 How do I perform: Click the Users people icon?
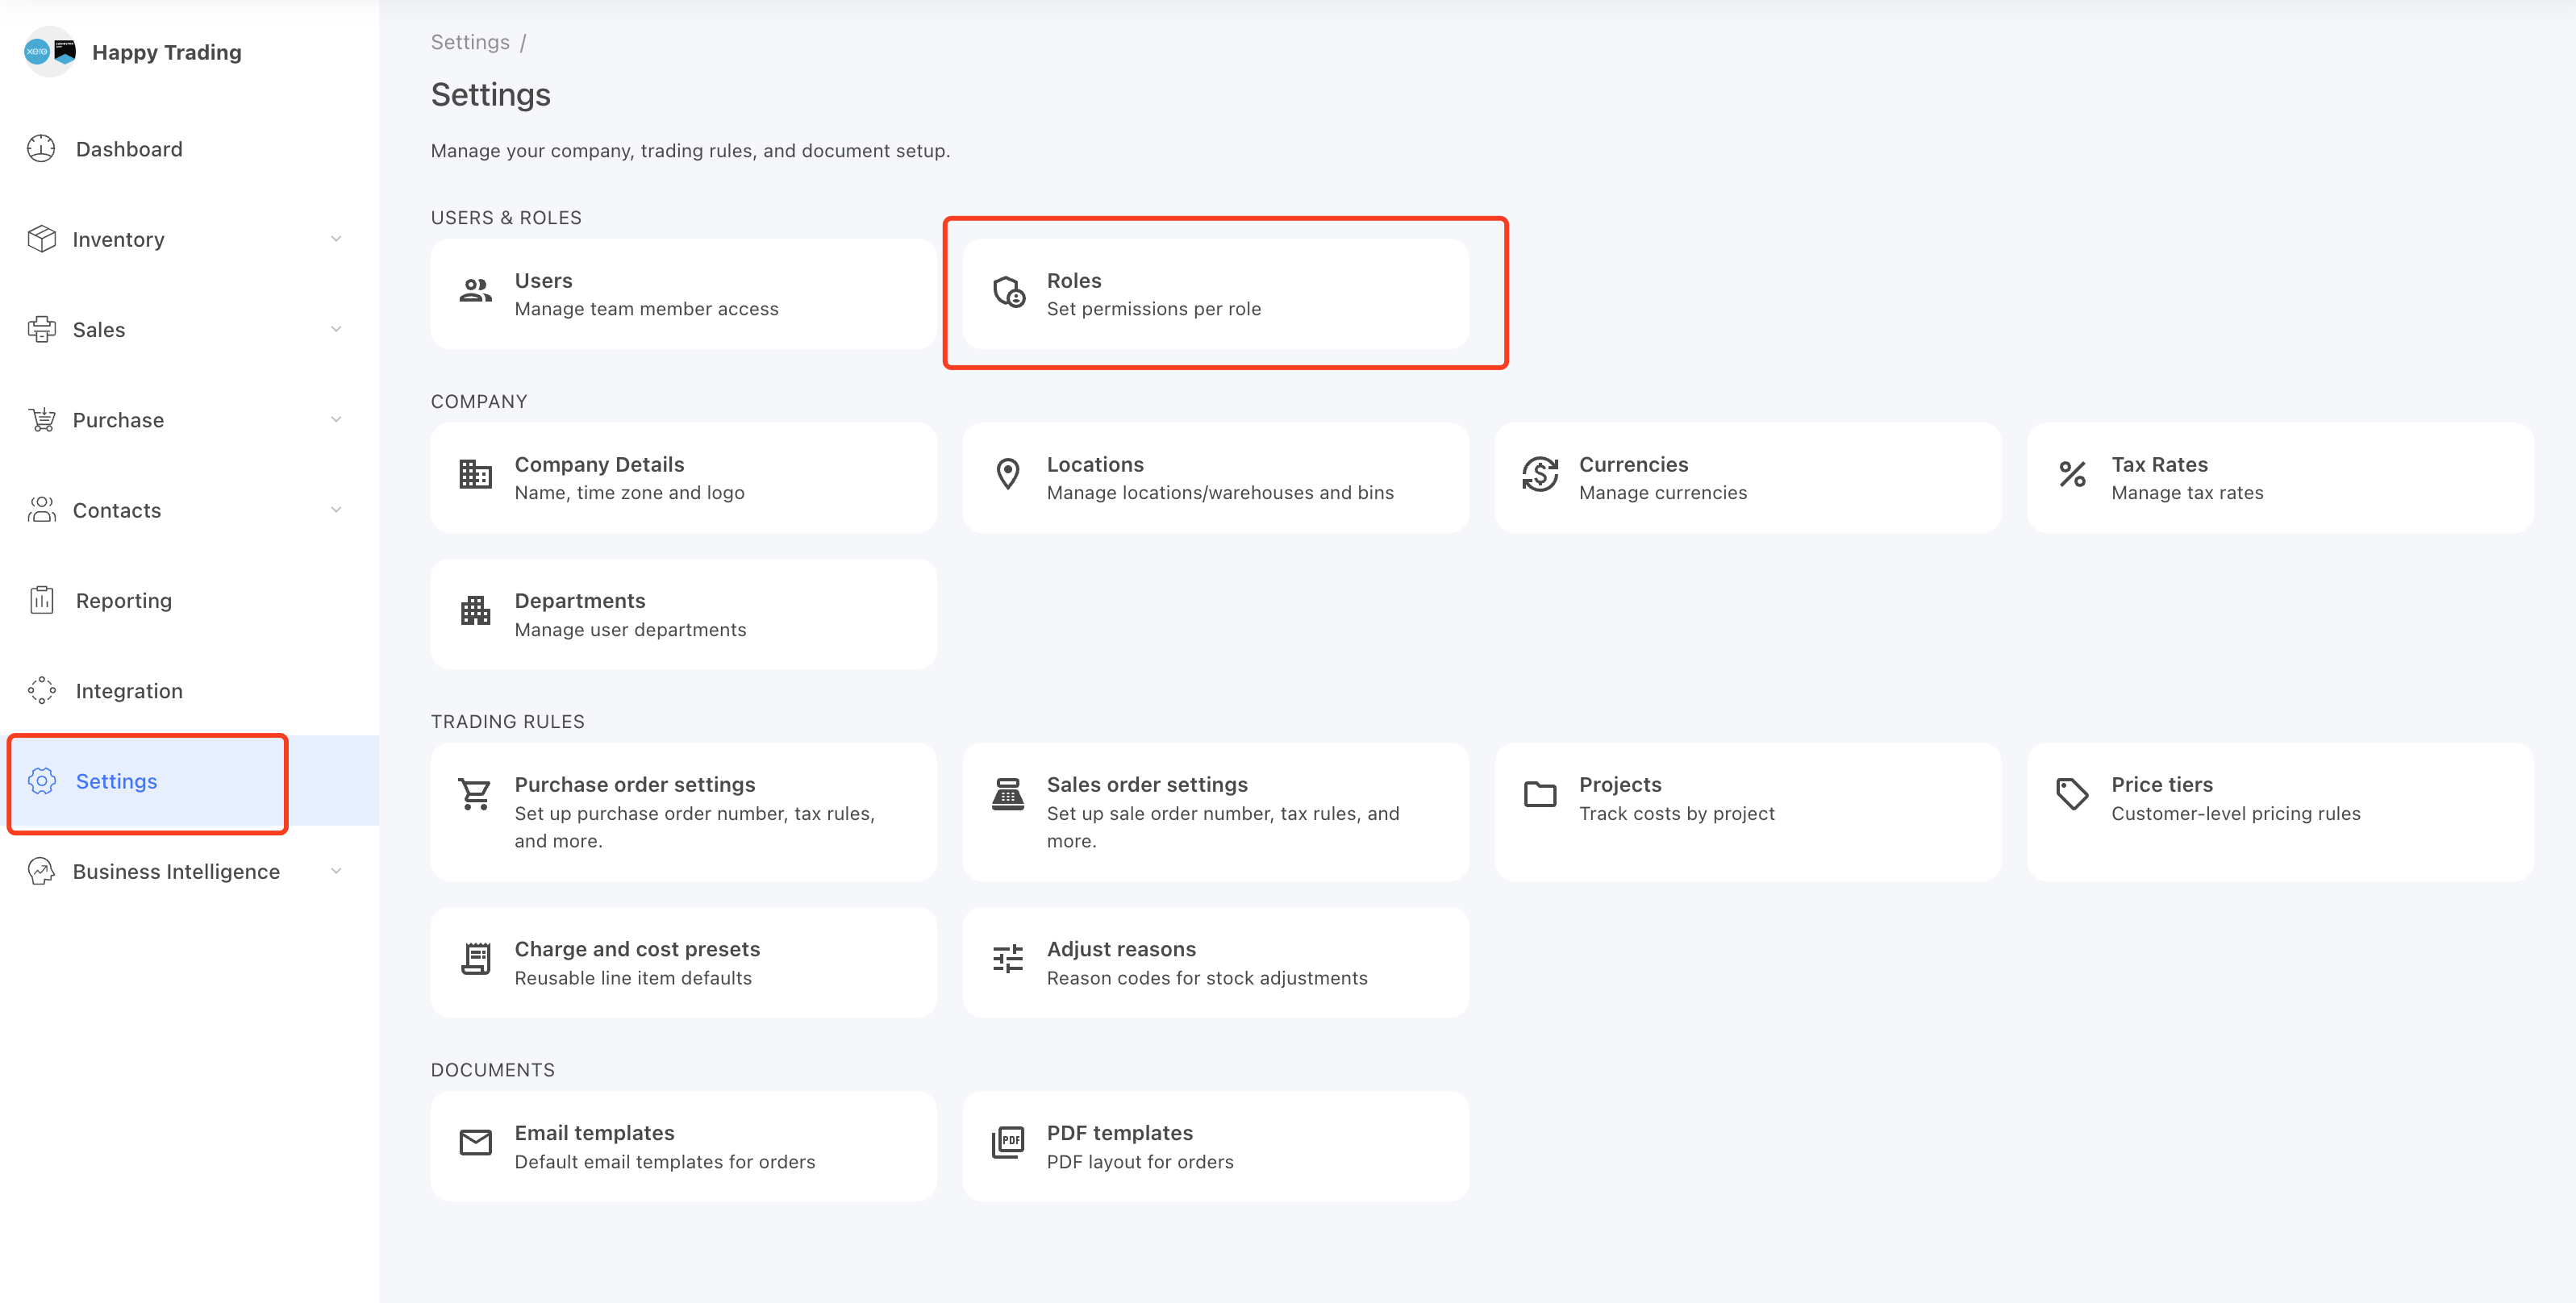point(475,291)
